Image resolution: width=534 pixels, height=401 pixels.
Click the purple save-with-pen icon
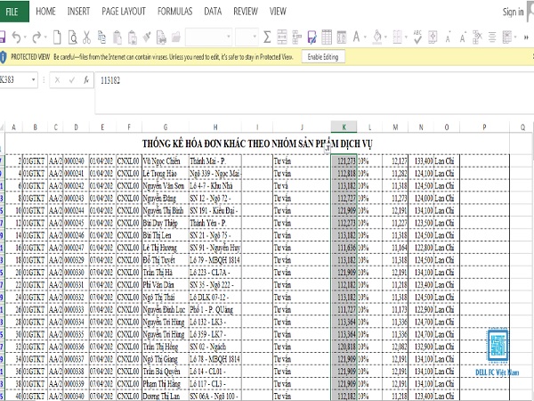311,37
